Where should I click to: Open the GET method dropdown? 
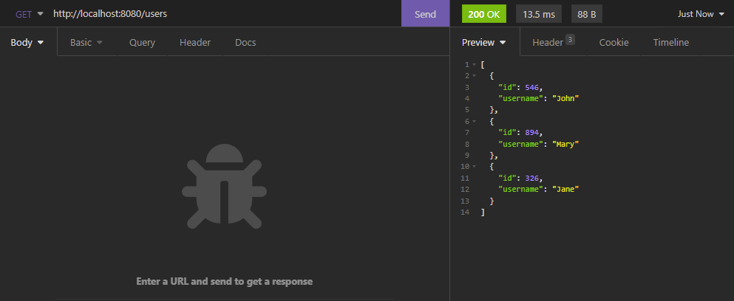pyautogui.click(x=29, y=13)
